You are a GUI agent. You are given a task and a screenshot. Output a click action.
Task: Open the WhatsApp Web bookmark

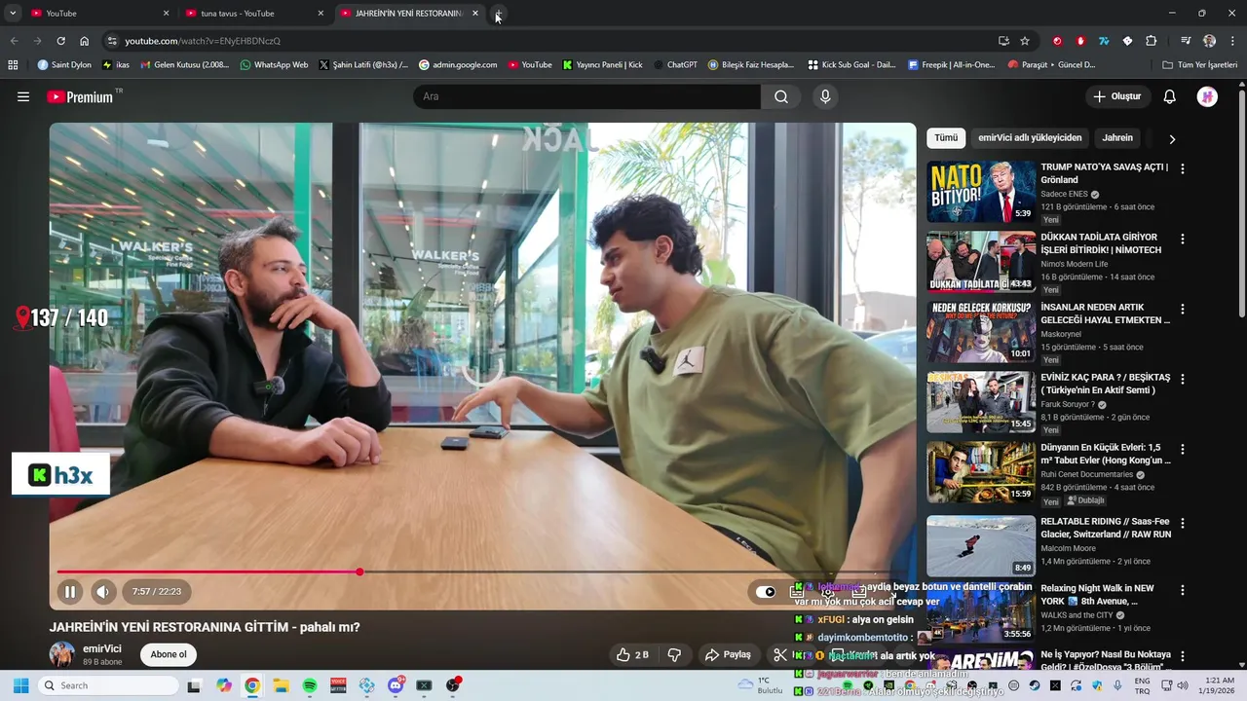[274, 65]
